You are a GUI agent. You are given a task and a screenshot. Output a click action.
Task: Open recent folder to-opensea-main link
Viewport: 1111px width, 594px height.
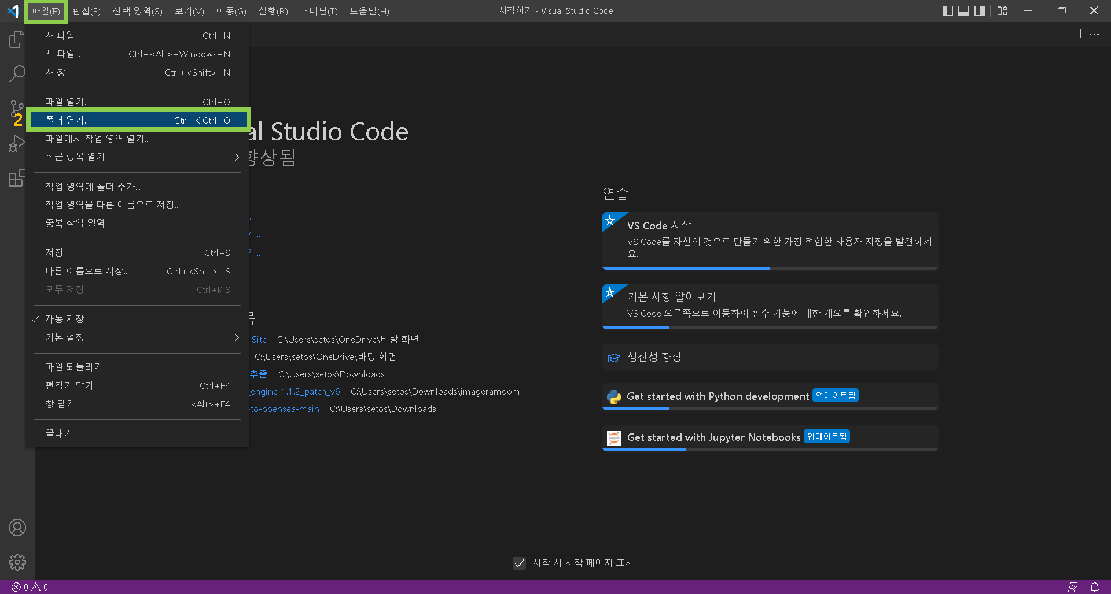pyautogui.click(x=285, y=409)
